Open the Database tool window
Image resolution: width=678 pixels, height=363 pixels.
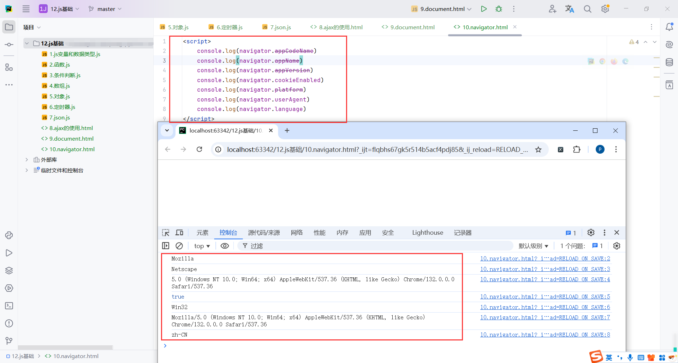(669, 62)
